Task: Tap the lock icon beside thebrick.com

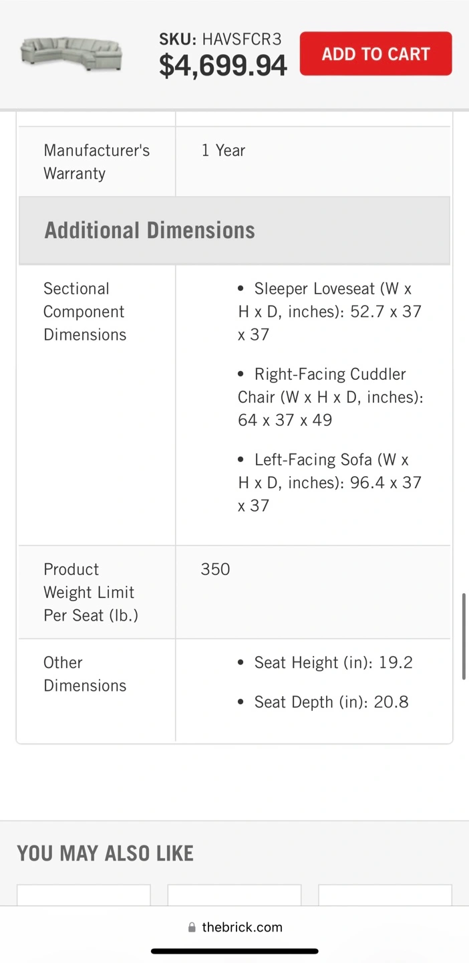Action: pos(192,927)
